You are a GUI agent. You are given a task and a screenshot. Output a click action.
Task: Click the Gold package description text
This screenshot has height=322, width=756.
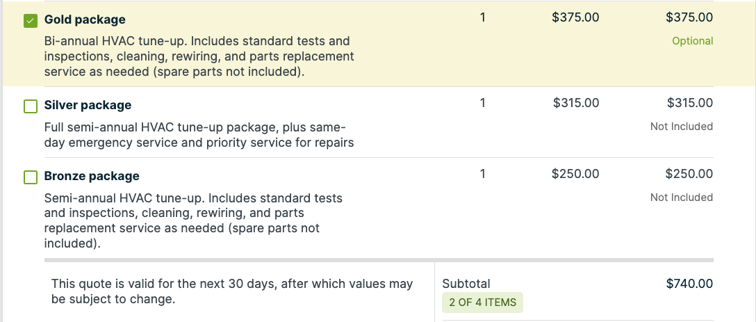tap(199, 56)
